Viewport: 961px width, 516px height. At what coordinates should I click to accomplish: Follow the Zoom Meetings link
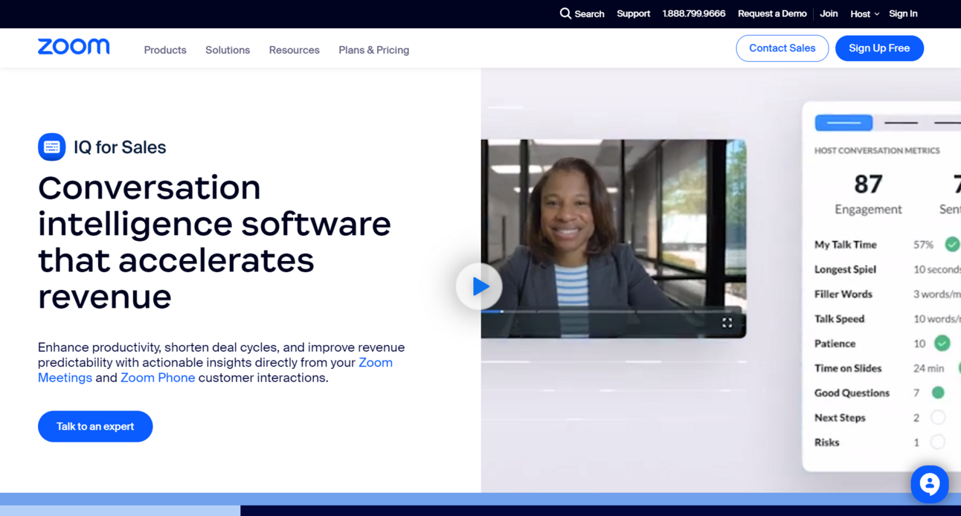[215, 370]
